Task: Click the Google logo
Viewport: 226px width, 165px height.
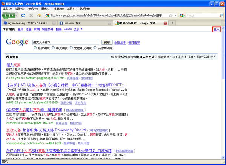Action: (17, 42)
